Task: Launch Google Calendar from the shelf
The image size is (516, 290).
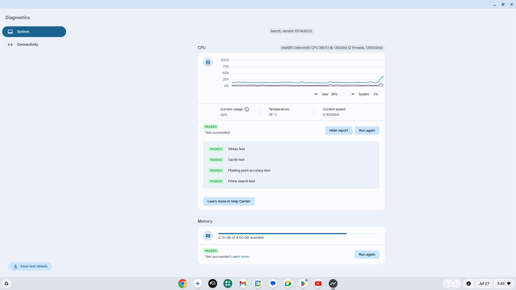Action: (x=258, y=284)
